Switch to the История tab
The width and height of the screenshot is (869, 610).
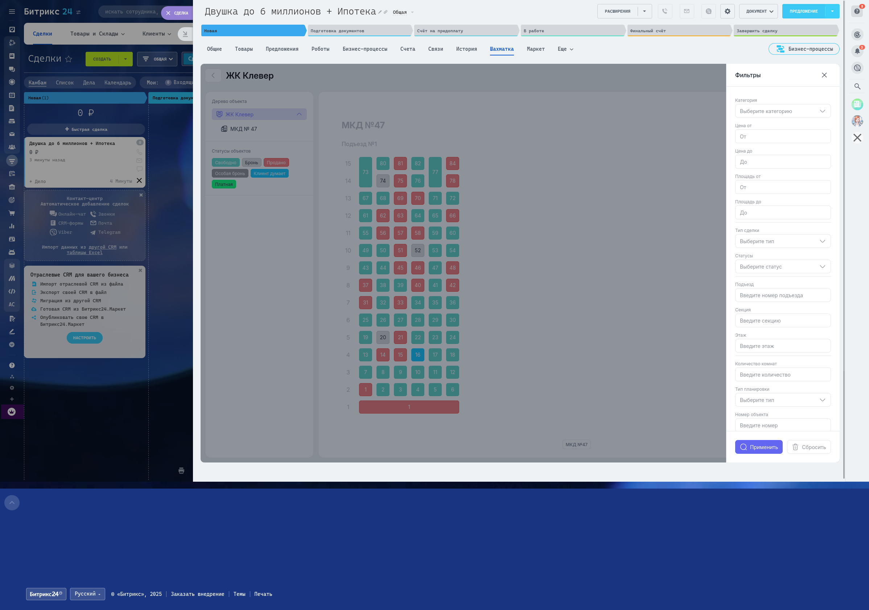[466, 49]
